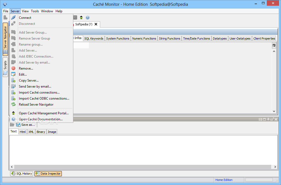
Task: Open Caché Documentation... menu entry
Action: click(42, 119)
